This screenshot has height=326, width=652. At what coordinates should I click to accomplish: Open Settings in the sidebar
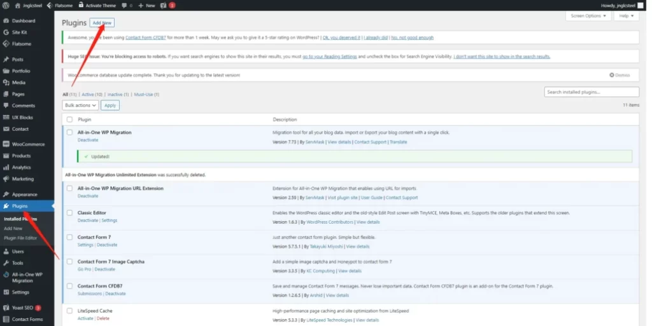(x=20, y=292)
